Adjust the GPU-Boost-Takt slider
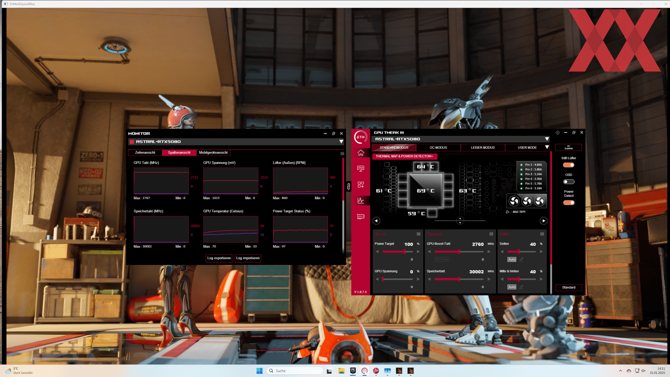 459,252
